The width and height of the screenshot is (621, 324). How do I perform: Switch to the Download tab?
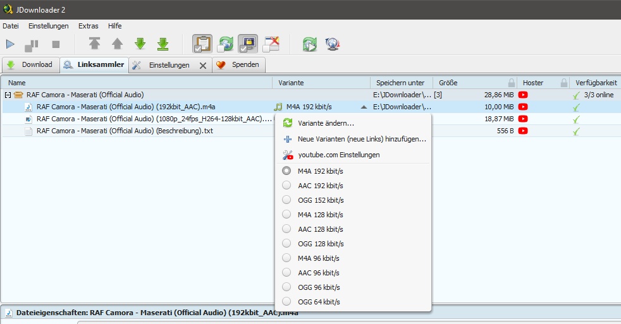tap(30, 65)
